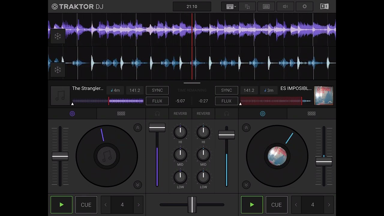The width and height of the screenshot is (384, 216).
Task: Open the track browser playlist icon
Action: coord(247,7)
